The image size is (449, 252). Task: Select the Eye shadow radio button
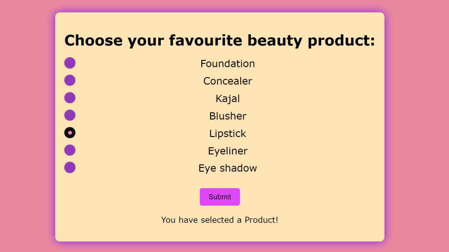70,168
